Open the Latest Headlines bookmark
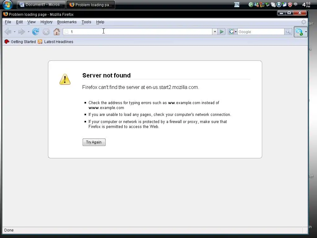This screenshot has height=238, width=317. pos(56,42)
